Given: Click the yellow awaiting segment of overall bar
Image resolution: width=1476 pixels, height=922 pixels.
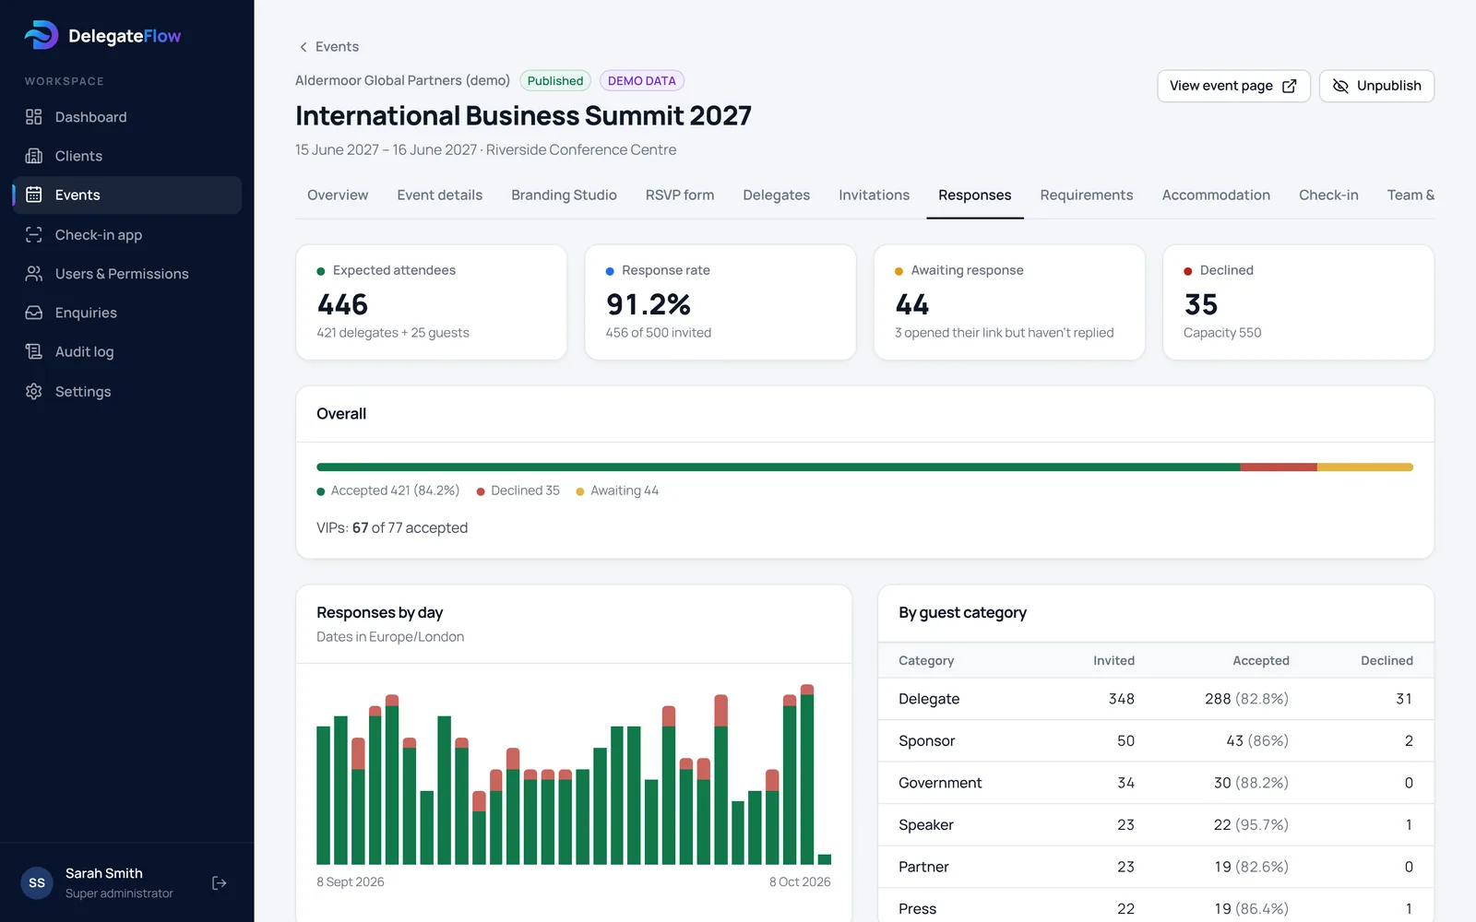Looking at the screenshot, I should tap(1365, 467).
